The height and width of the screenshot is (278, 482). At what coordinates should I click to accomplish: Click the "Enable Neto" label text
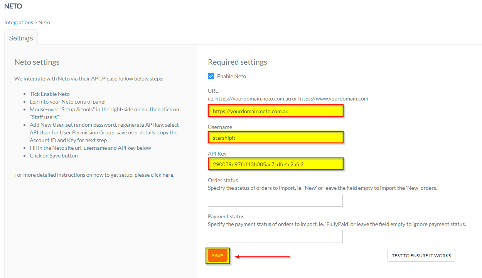(x=231, y=76)
